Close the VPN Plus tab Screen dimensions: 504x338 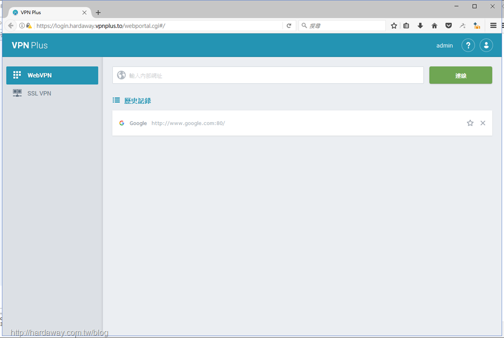84,12
